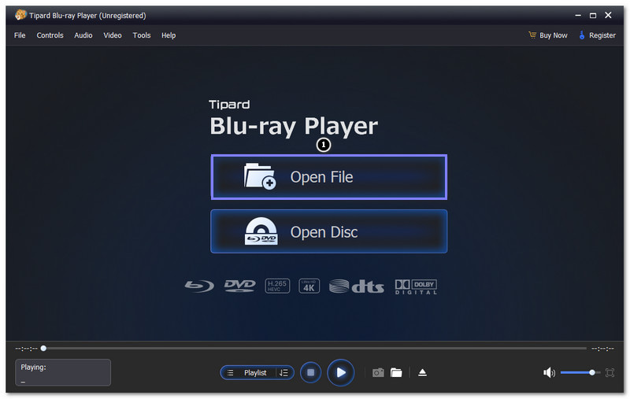The image size is (630, 399).
Task: Open the Help menu
Action: (169, 35)
